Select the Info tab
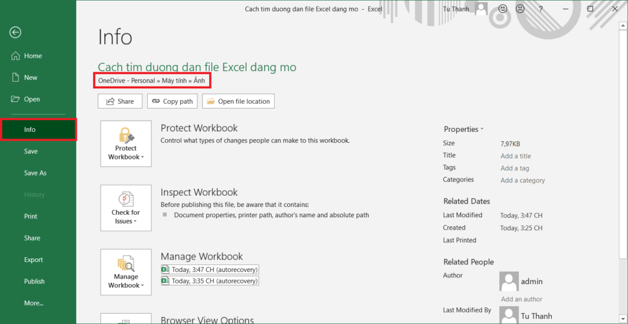628x324 pixels. [39, 129]
